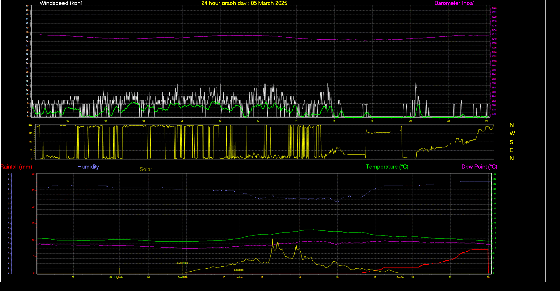This screenshot has width=560, height=291.
Task: Click the '24 hour graph day : 05 March 2025' title
Action: 244,3
